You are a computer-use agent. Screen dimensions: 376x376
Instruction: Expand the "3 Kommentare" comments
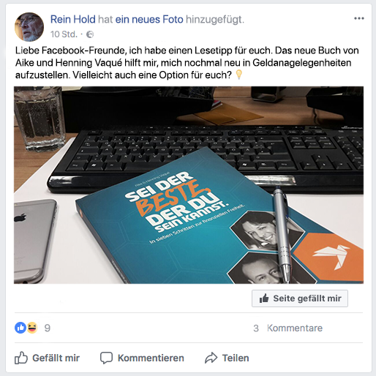287,328
